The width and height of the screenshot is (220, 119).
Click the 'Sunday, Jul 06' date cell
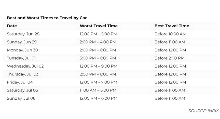point(21,98)
